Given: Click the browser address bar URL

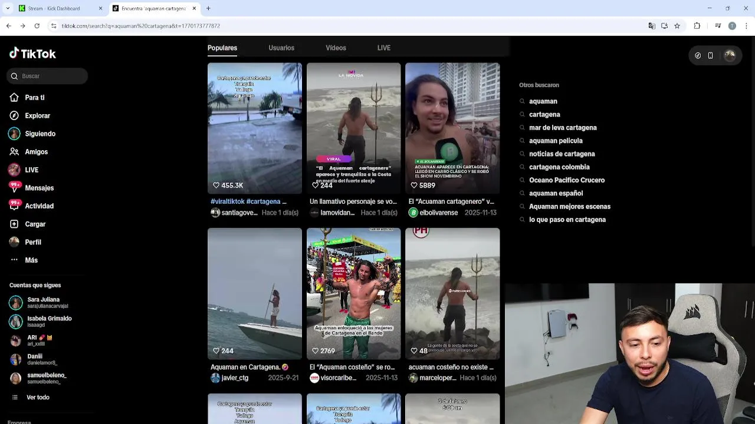Looking at the screenshot, I should (x=141, y=26).
